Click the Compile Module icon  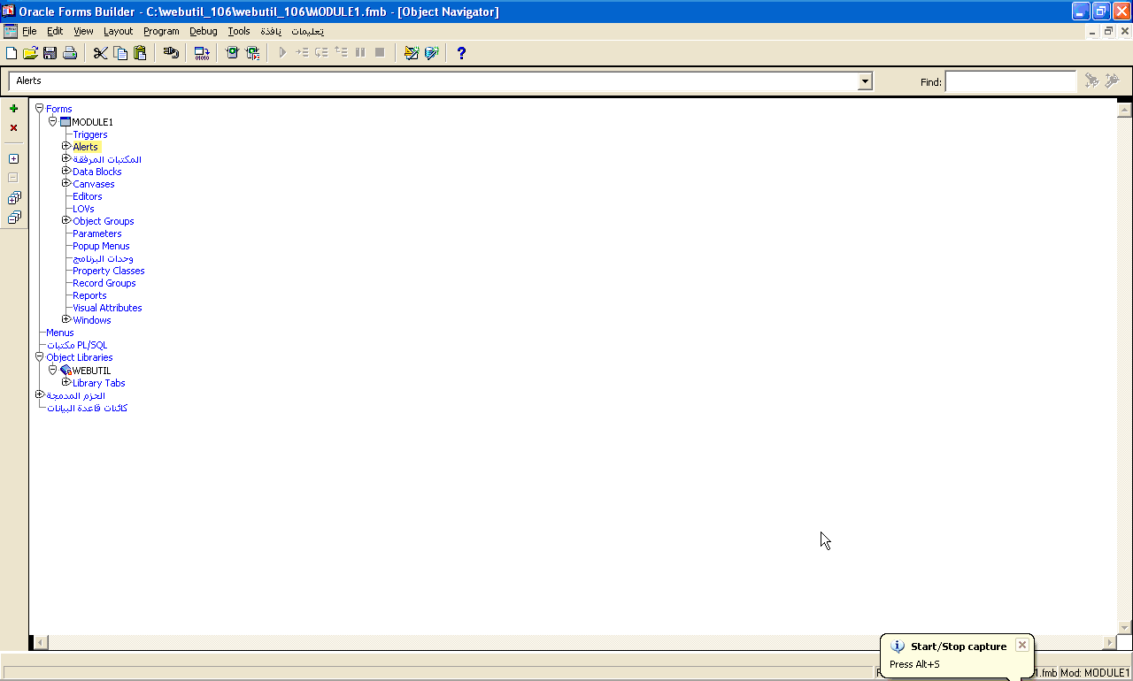coord(202,53)
